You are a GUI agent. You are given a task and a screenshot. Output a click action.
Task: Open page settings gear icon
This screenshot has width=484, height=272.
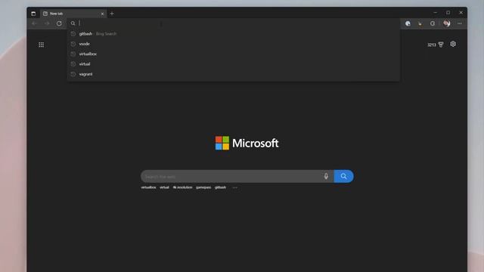pyautogui.click(x=453, y=44)
